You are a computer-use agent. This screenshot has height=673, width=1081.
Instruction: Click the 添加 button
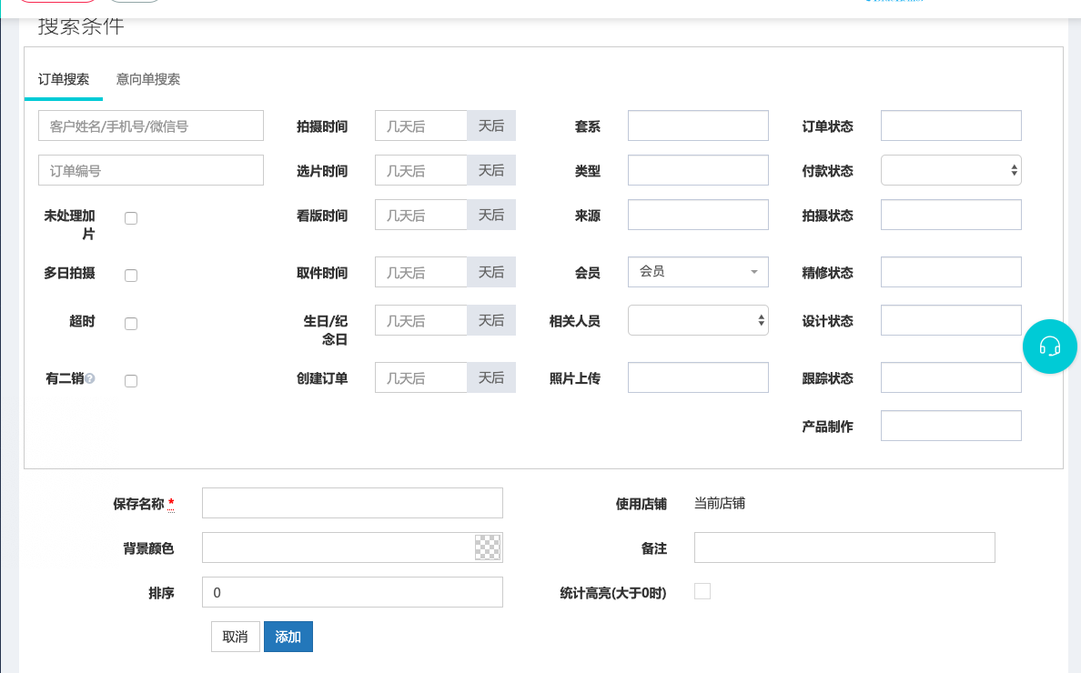(288, 637)
